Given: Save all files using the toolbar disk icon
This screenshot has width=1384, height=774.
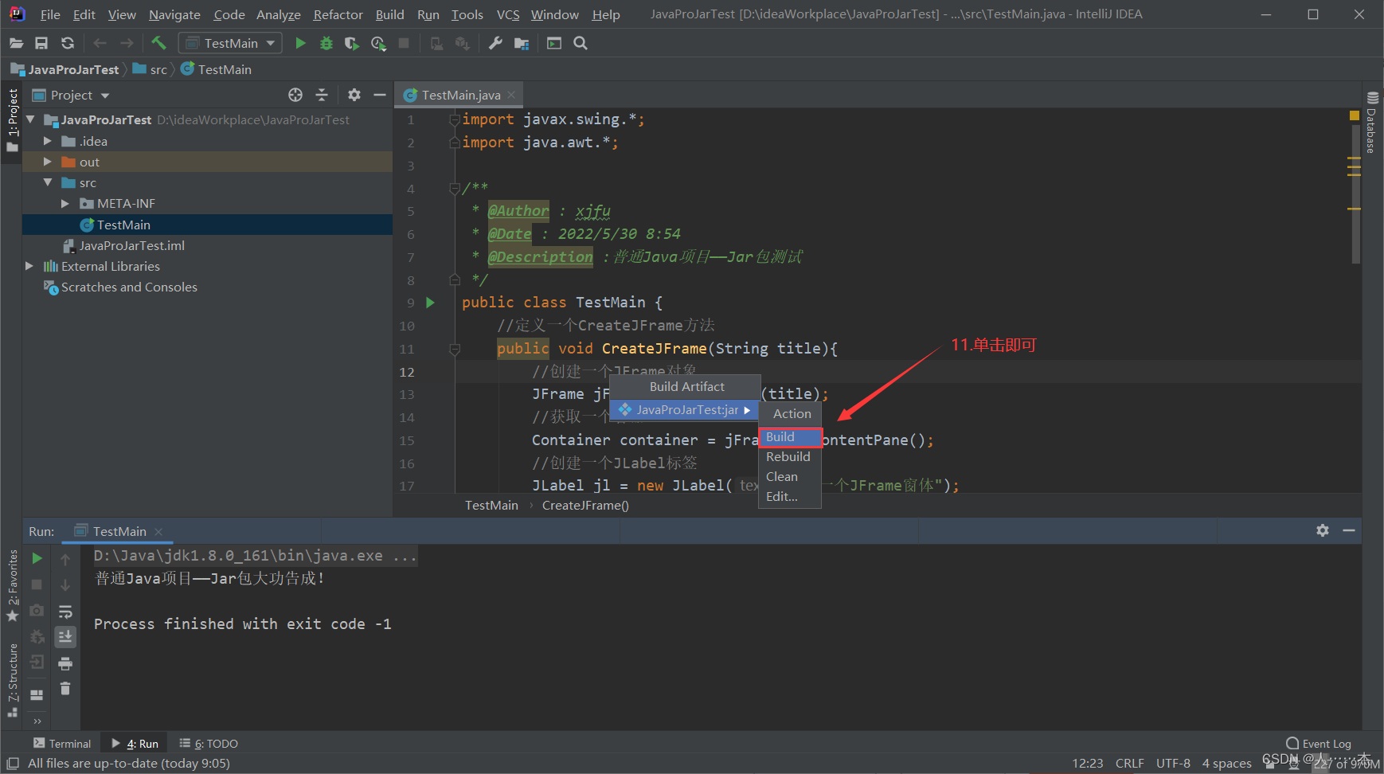Looking at the screenshot, I should 41,43.
